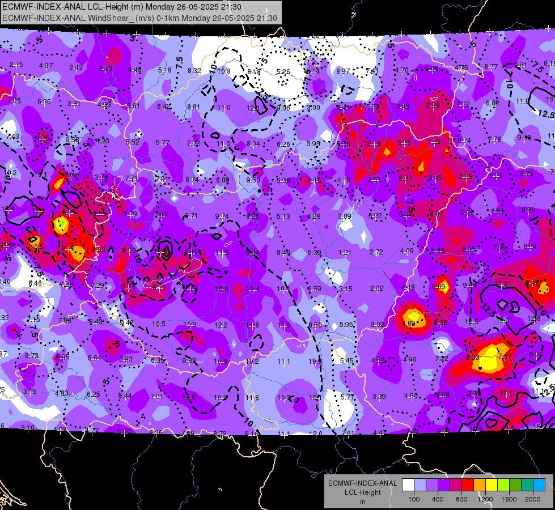Image resolution: width=555 pixels, height=510 pixels.
Task: Click the map value 4.37
Action: pos(46,66)
